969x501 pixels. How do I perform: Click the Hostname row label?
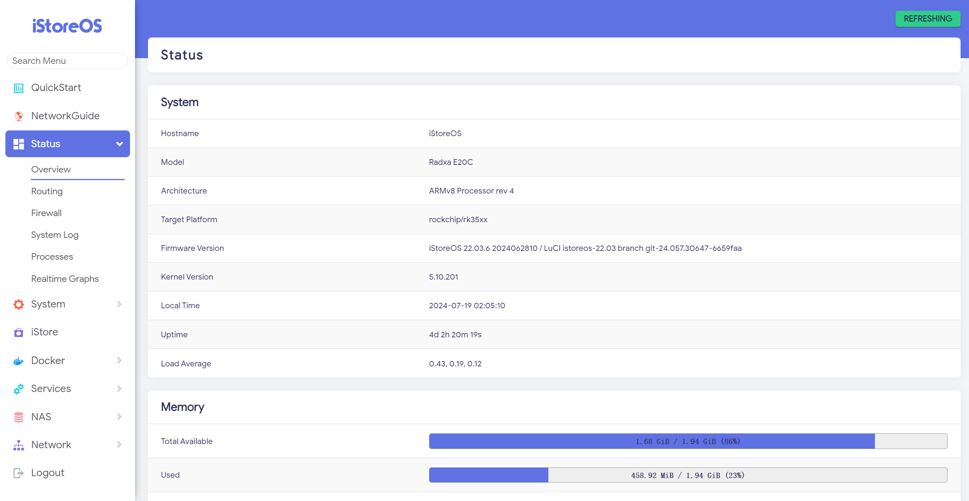(180, 133)
